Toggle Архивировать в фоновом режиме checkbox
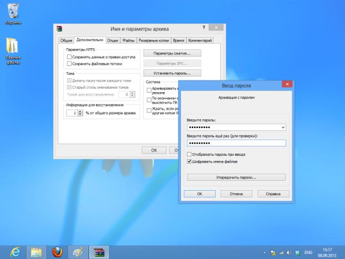The width and height of the screenshot is (345, 259). coord(149,90)
